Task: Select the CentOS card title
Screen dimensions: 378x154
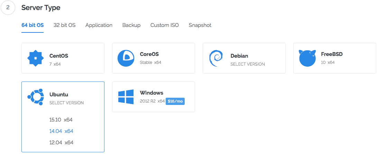Action: (x=59, y=56)
